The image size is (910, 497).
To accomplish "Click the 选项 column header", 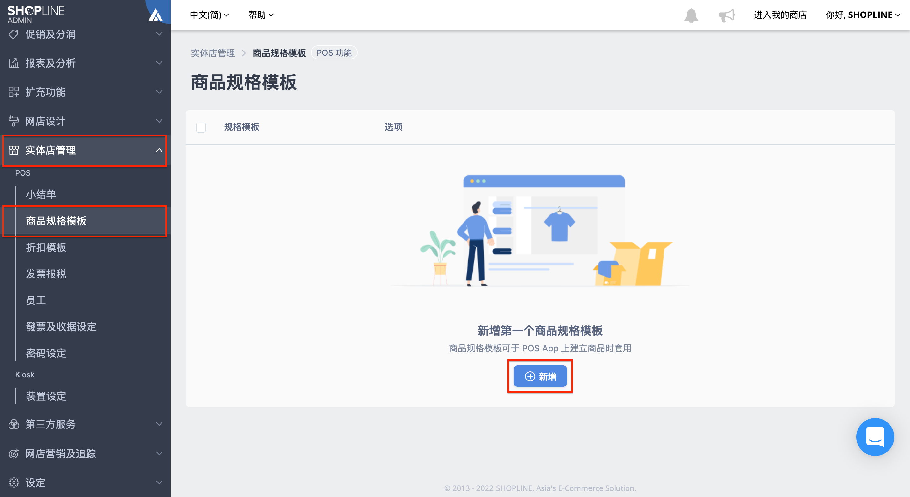I will coord(393,127).
